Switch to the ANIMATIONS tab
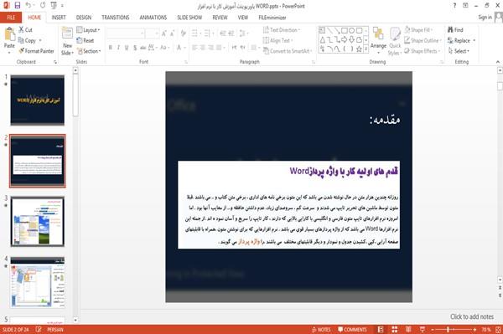This screenshot has height=334, width=503. (153, 18)
